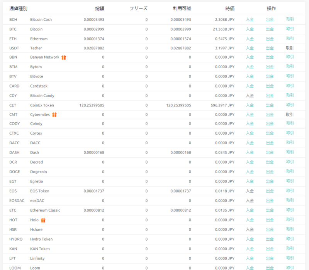Click the CoinEx Token name
Viewport: 309px width, 270px height.
(42, 105)
